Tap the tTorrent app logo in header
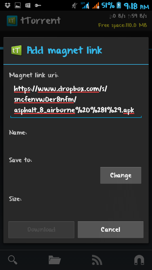Screen dimensions: 152x270 tap(12, 21)
